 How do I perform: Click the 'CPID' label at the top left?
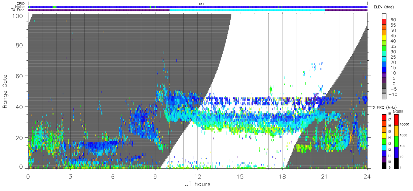pyautogui.click(x=21, y=4)
